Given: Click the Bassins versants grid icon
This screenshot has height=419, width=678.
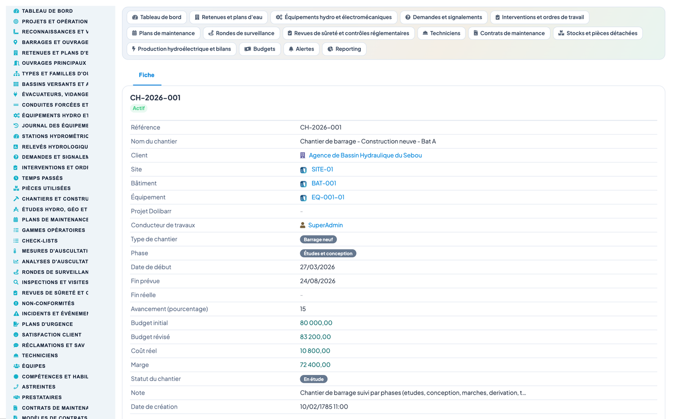Looking at the screenshot, I should pyautogui.click(x=16, y=84).
